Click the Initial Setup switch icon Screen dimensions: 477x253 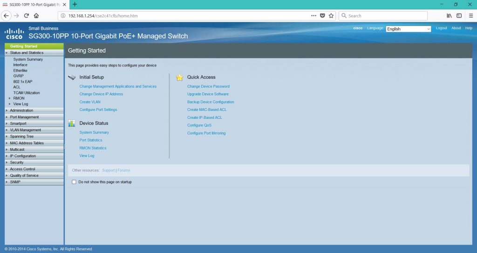tap(72, 77)
